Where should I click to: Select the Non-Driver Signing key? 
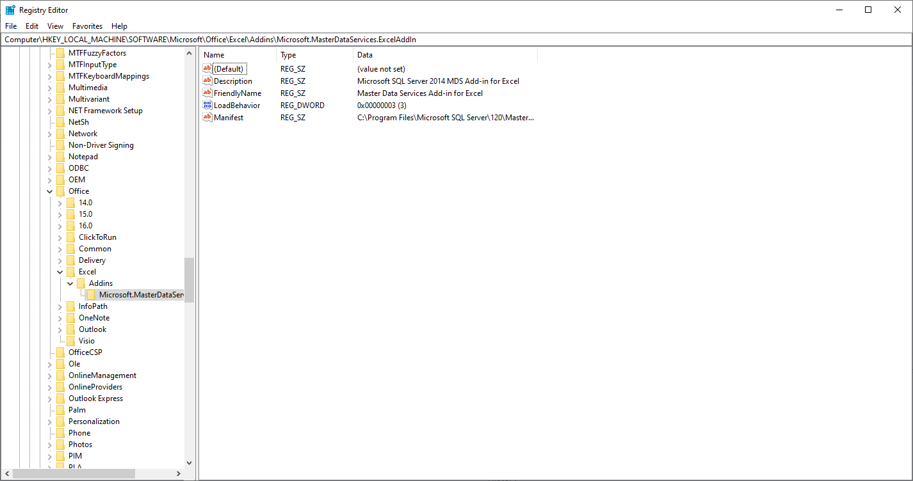click(101, 145)
